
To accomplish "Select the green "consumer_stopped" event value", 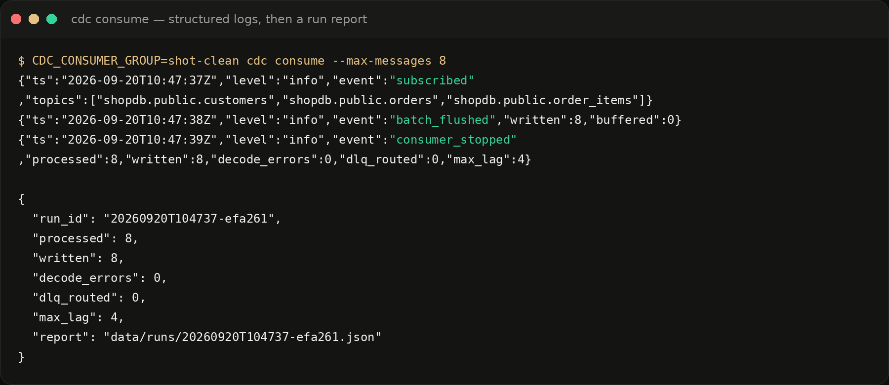I will [x=453, y=140].
